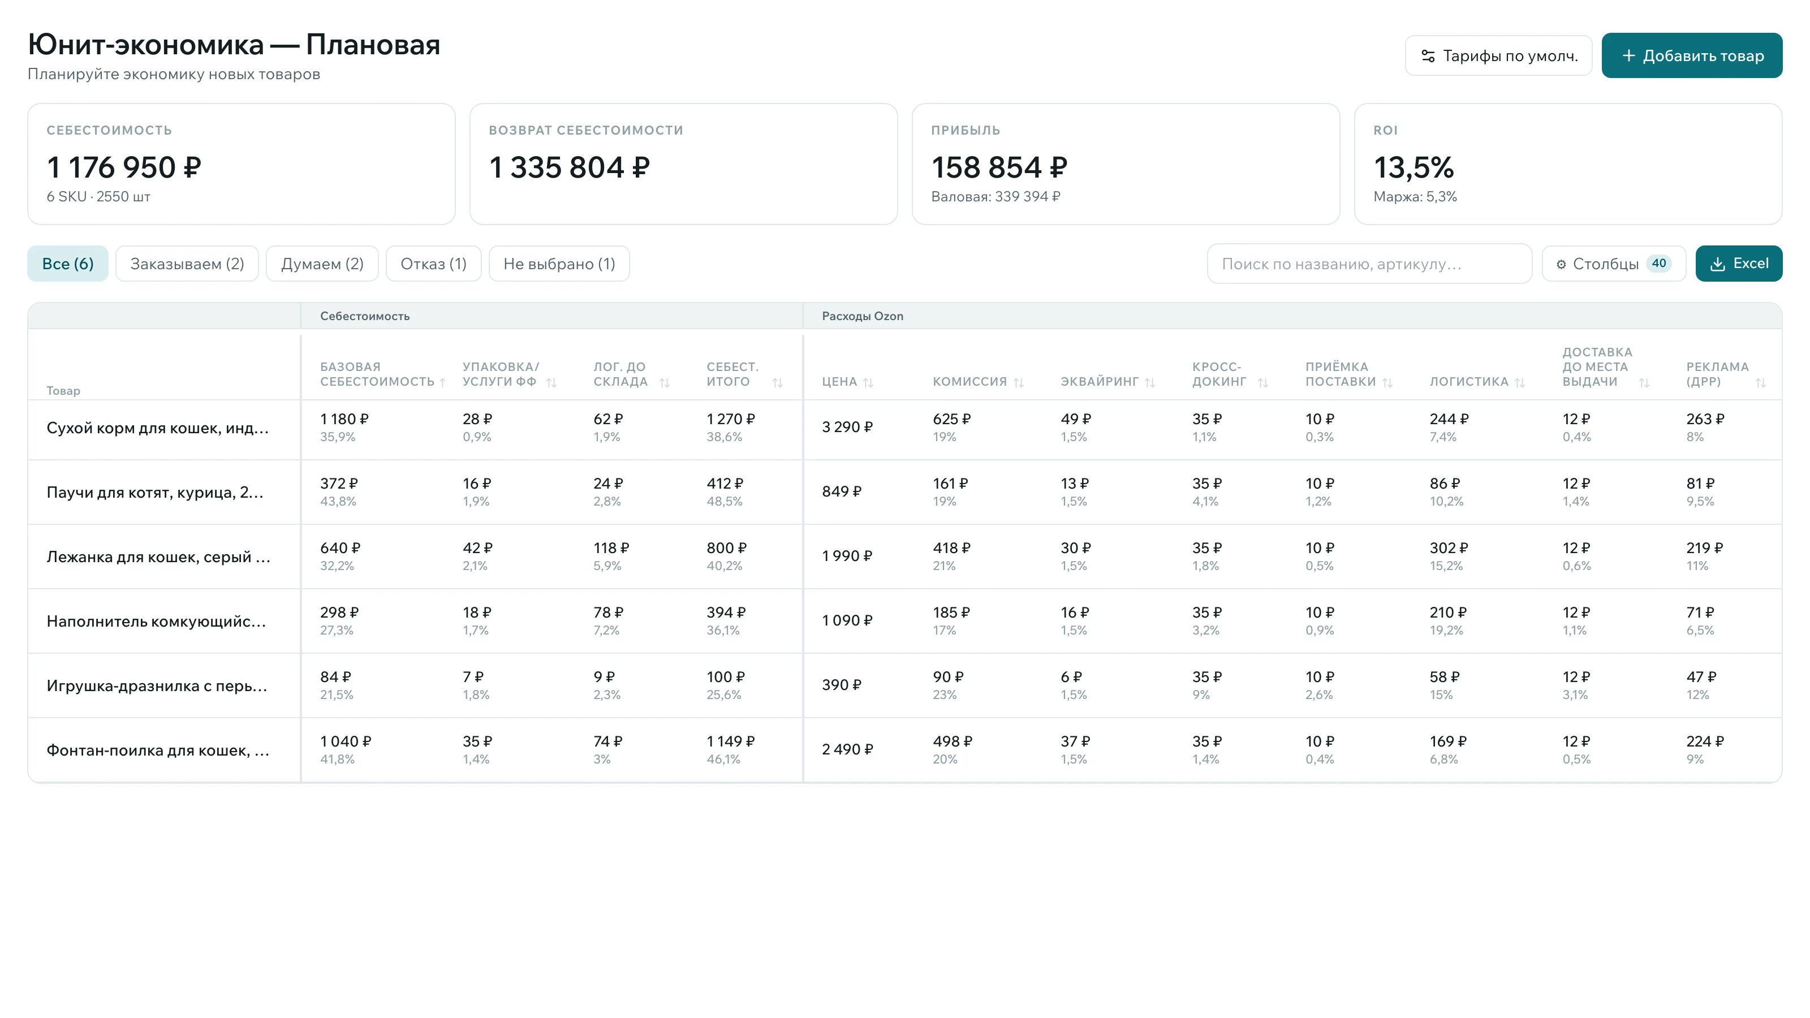Viewport: 1810px width, 1018px height.
Task: Click commission value 625 ₽
Action: coord(952,420)
